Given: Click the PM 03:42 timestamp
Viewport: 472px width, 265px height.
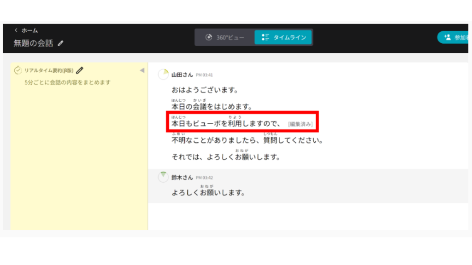Looking at the screenshot, I should point(204,178).
